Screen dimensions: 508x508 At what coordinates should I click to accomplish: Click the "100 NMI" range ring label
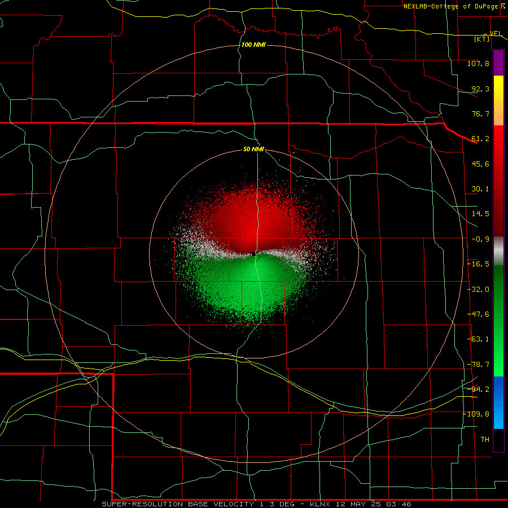coord(253,45)
